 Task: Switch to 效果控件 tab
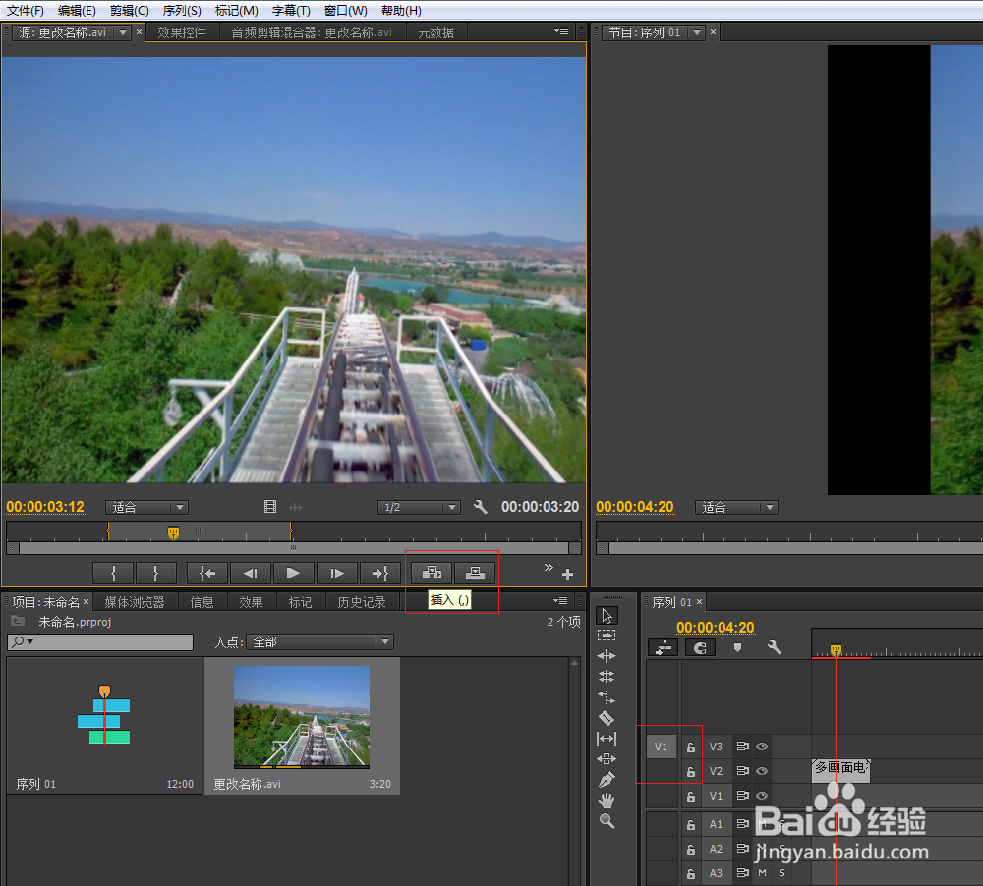pyautogui.click(x=182, y=32)
